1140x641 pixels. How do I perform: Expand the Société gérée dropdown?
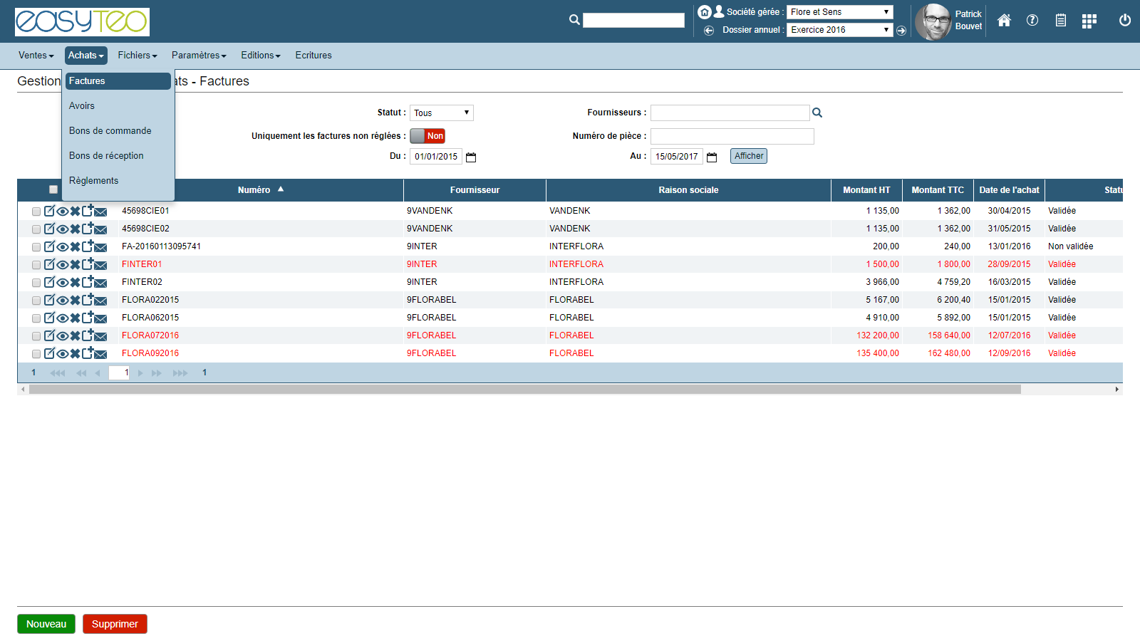[x=839, y=12]
